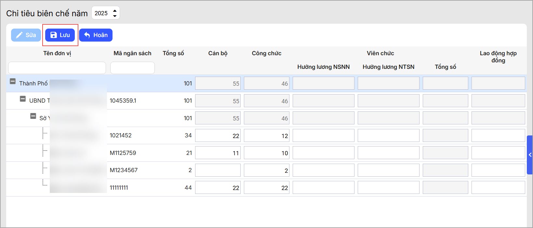
Task: Edit Công chức value for unit 11111111
Action: (x=266, y=188)
